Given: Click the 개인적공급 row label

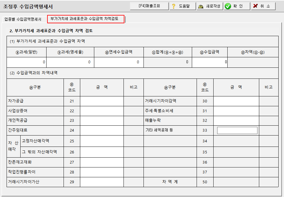Looking at the screenshot, I should click(18, 120).
